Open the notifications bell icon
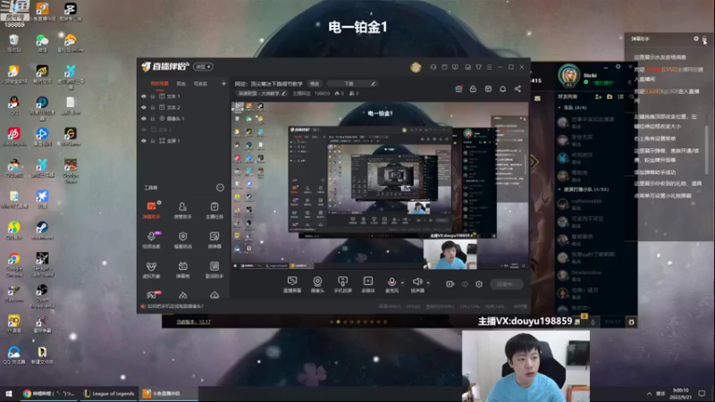 coord(502,88)
